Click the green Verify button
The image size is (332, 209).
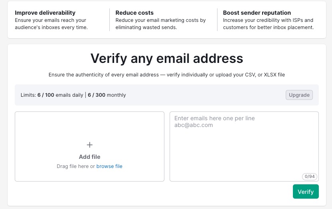[x=306, y=191]
